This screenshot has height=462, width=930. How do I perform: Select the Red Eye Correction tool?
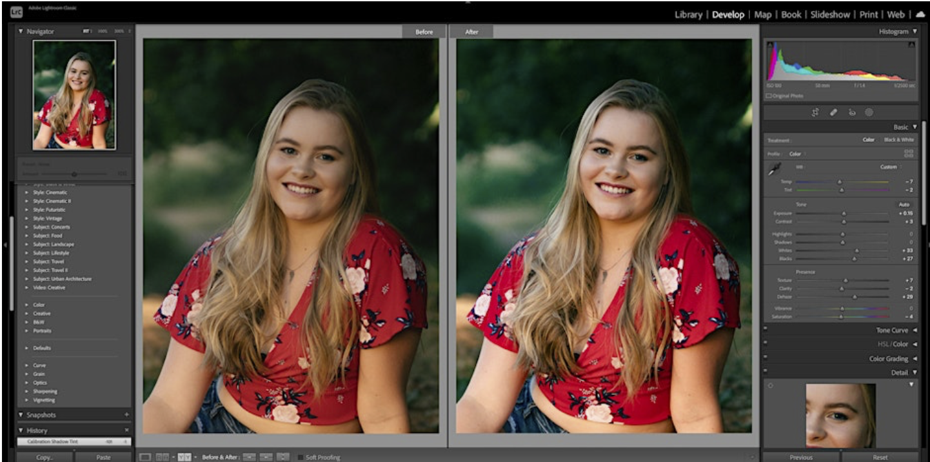851,112
